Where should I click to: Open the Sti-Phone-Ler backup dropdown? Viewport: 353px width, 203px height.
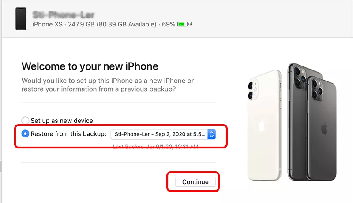tap(163, 134)
